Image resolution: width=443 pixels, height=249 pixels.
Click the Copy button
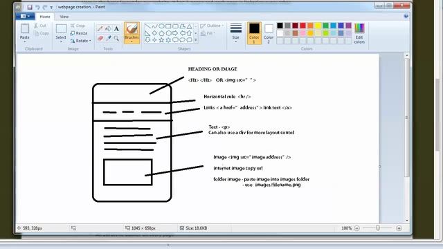pos(42,33)
